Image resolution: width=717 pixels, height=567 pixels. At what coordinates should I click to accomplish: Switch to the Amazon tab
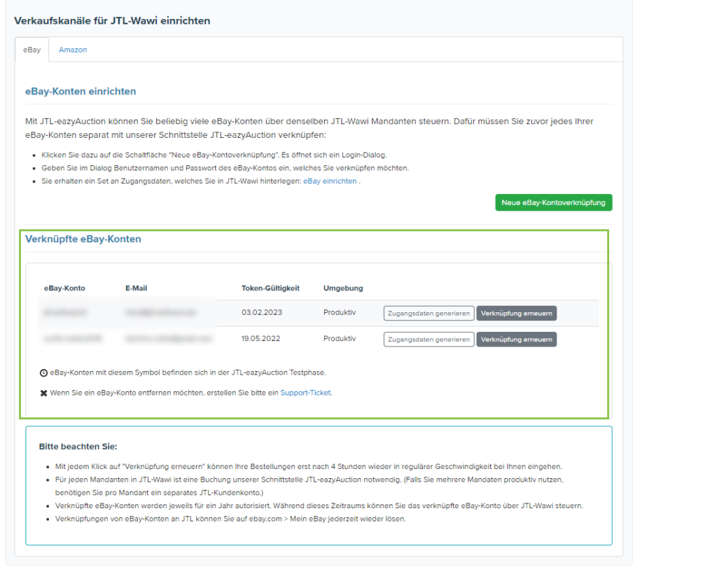[72, 50]
